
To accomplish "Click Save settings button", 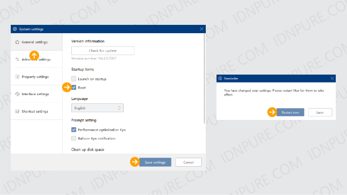I will 155,162.
